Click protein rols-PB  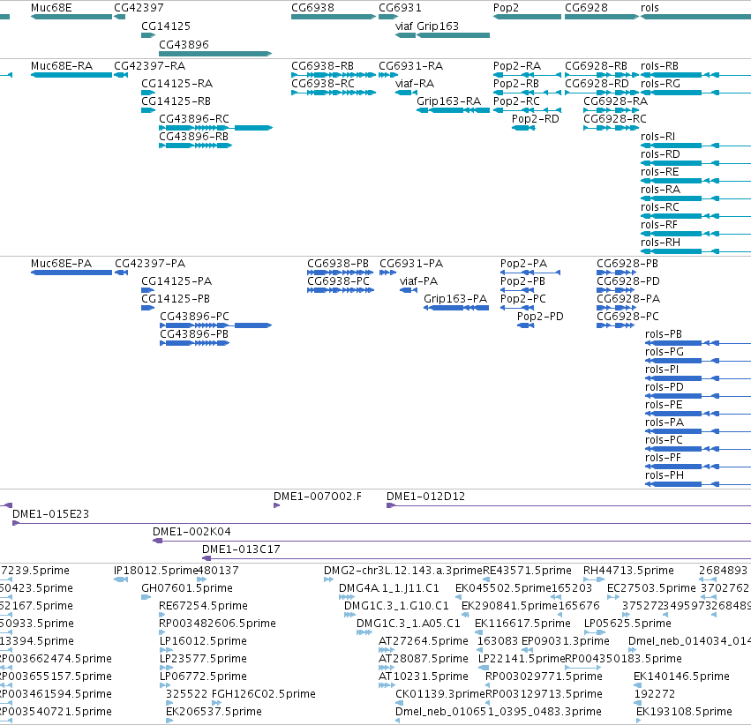[x=664, y=334]
